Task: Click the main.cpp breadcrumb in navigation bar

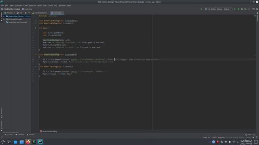Action: click(x=27, y=9)
